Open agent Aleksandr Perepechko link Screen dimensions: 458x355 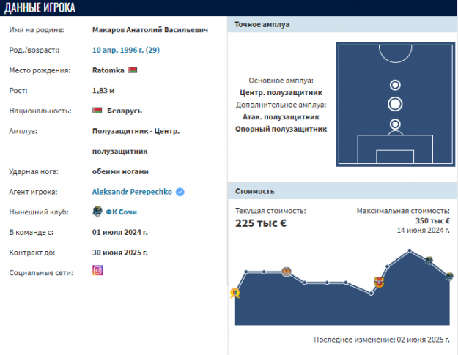pos(132,192)
